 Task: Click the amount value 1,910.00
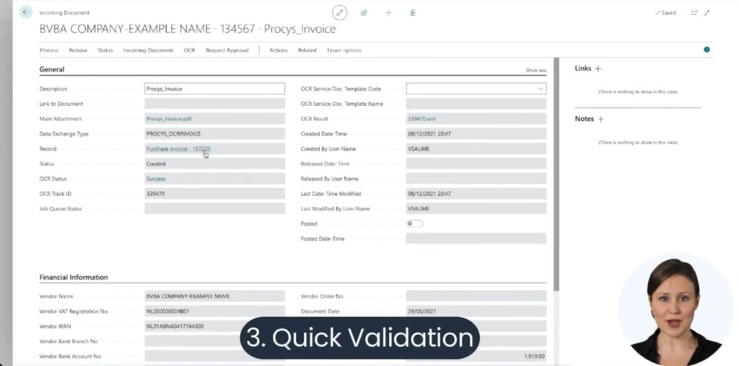pos(534,357)
